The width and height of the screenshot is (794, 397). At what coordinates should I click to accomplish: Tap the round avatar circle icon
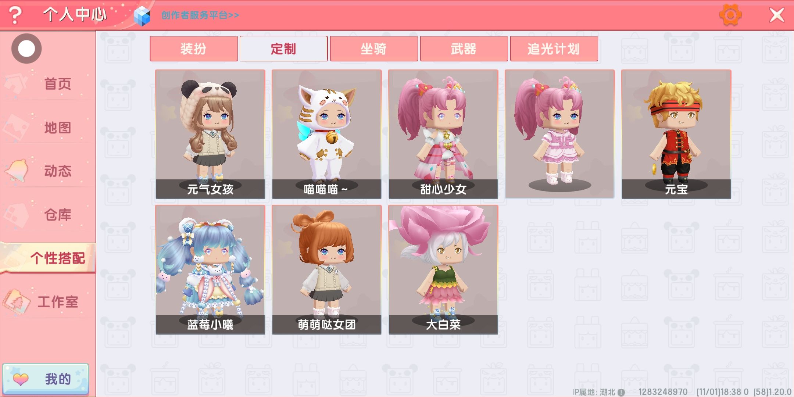26,49
